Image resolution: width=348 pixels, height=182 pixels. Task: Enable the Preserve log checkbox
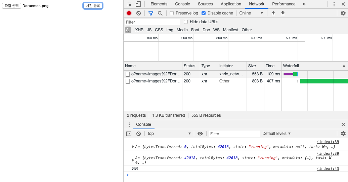pos(172,13)
